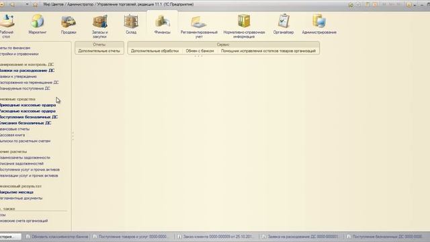Open Поступления услуг и прочих активов
The width and height of the screenshot is (430, 242).
point(30,169)
